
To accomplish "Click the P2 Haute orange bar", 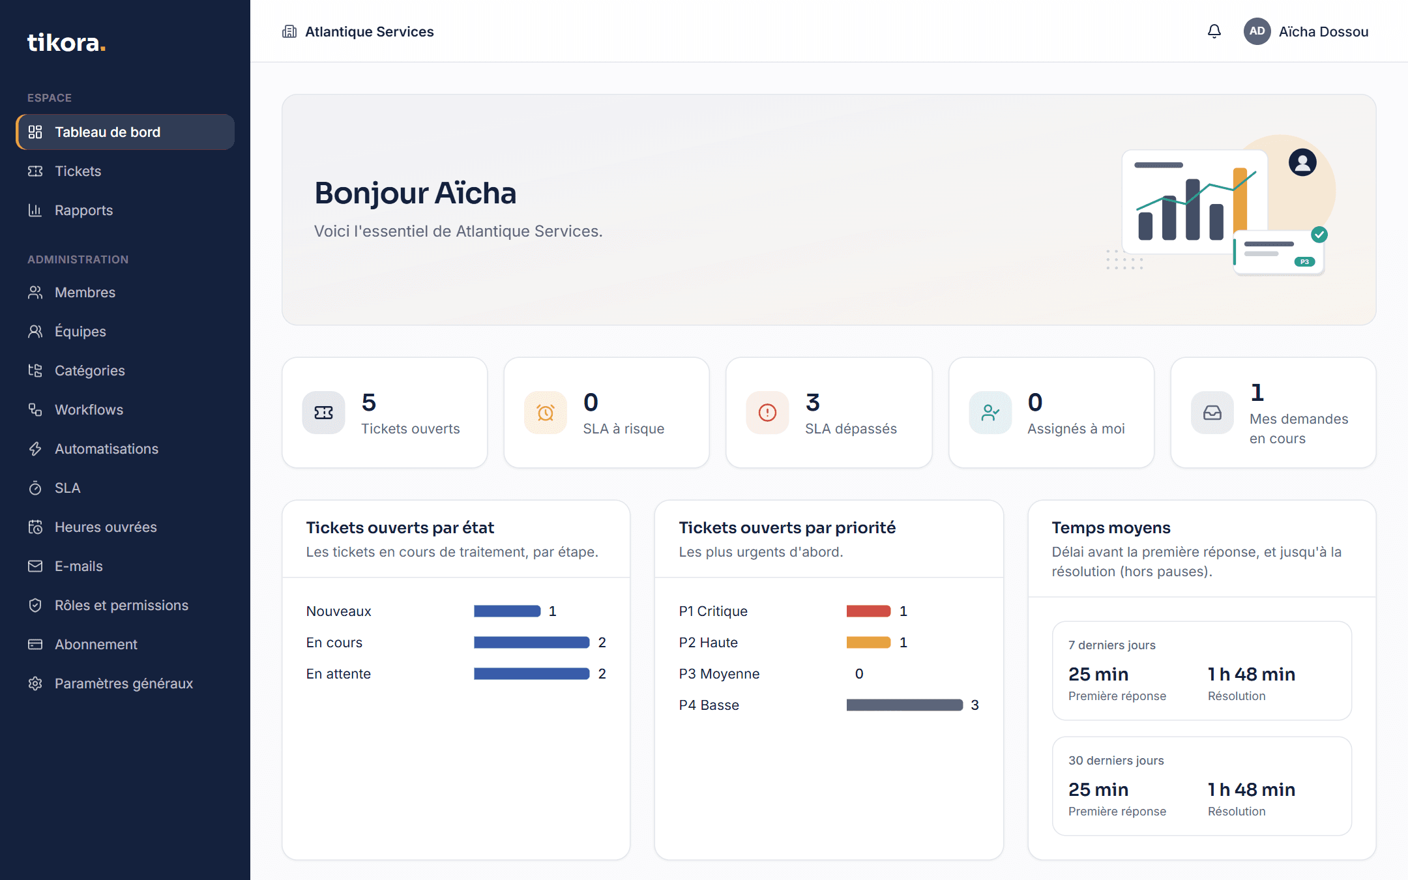I will [x=868, y=643].
